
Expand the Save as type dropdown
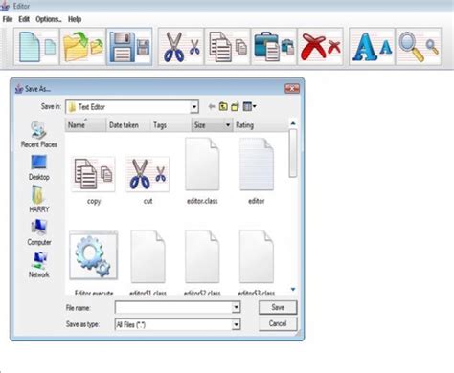tap(236, 324)
